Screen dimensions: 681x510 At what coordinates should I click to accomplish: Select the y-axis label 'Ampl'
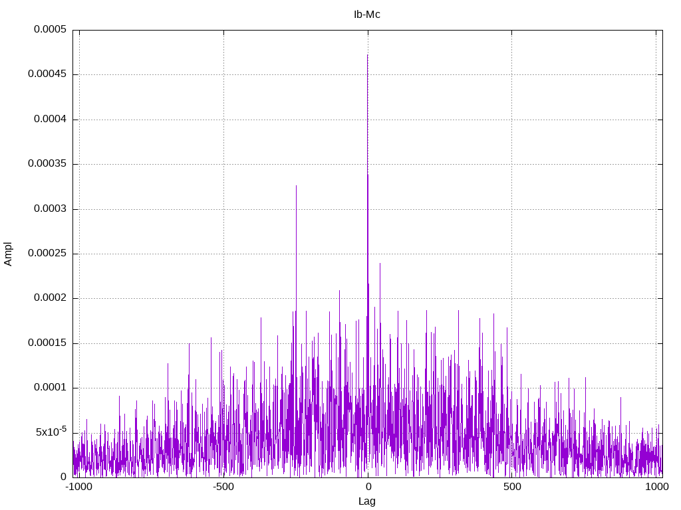pyautogui.click(x=8, y=254)
